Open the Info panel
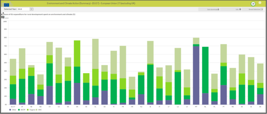The height and width of the screenshot is (114, 267). [x=238, y=9]
